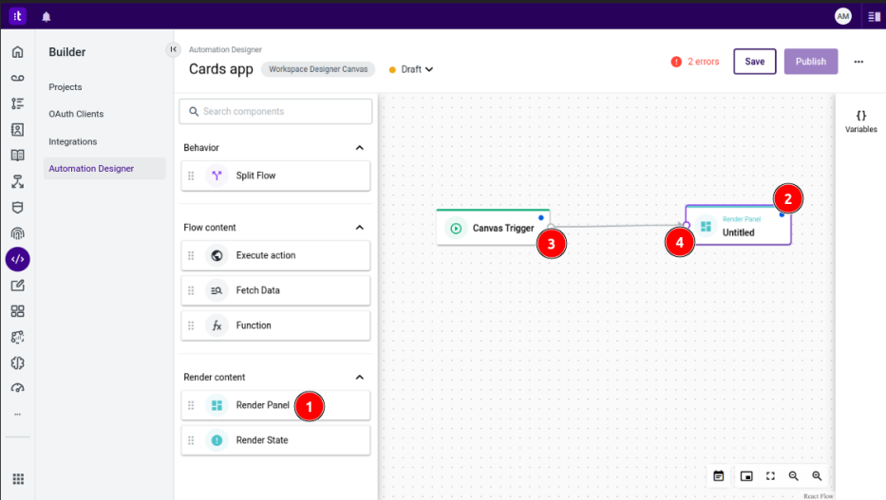
Task: Open the Home icon in left rail
Action: [17, 52]
